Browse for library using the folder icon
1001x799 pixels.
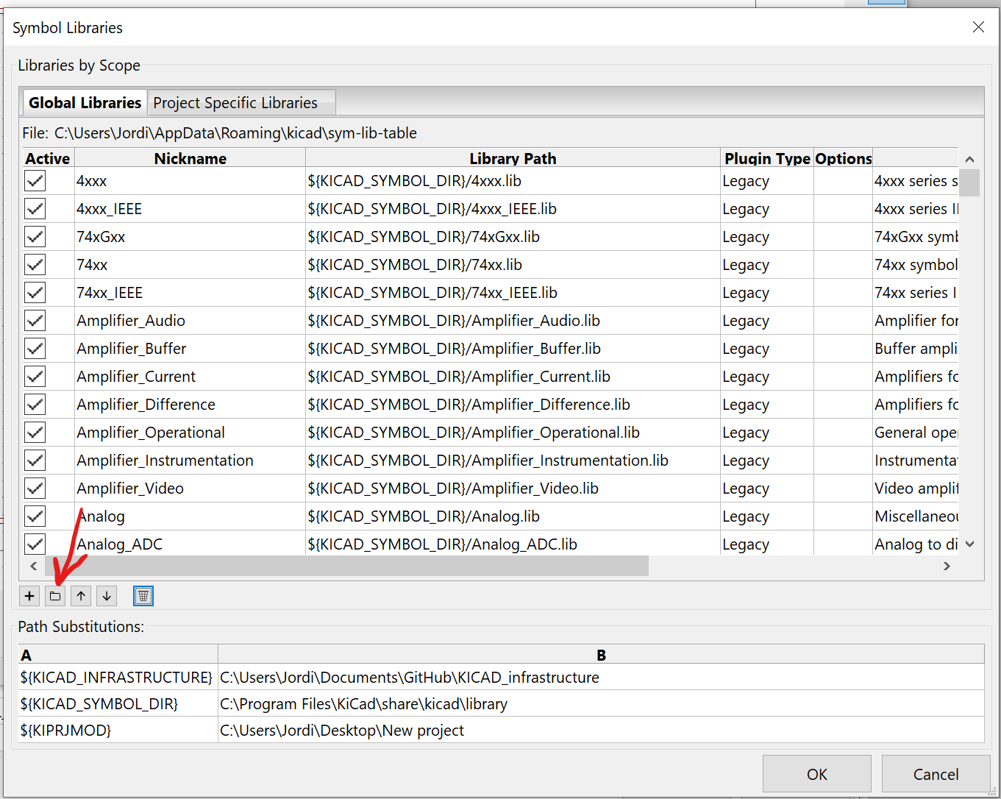(x=55, y=596)
